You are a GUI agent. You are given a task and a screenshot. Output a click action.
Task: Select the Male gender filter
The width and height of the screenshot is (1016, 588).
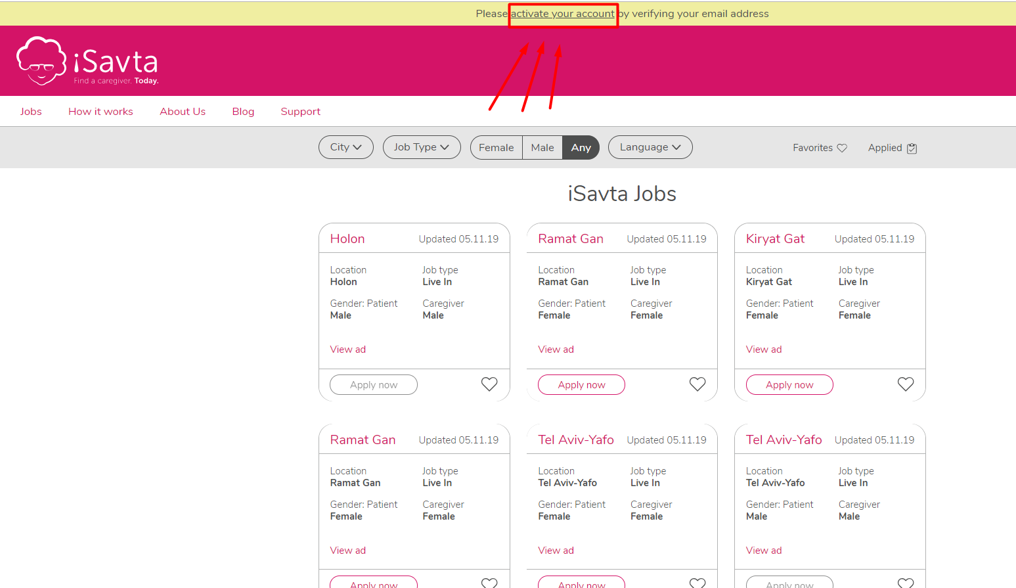click(542, 148)
